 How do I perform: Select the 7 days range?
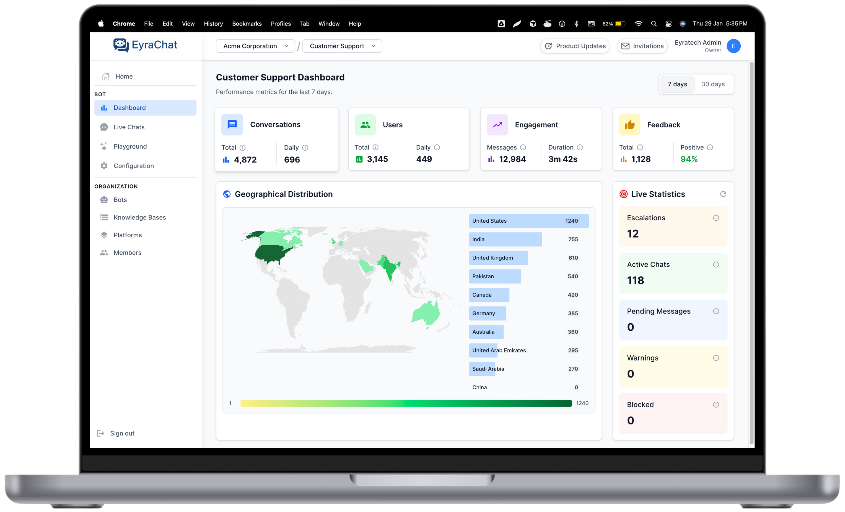(x=677, y=84)
